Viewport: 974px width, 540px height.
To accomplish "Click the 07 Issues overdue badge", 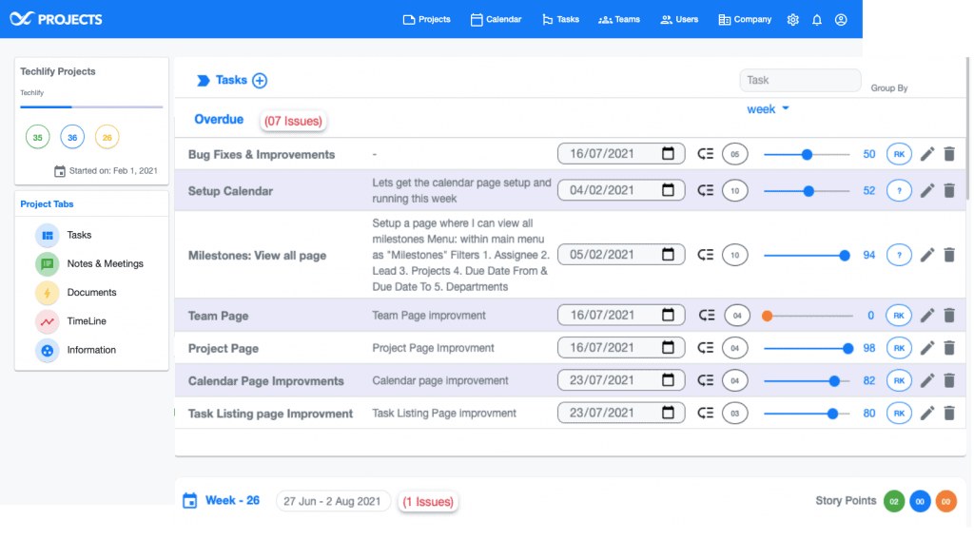I will click(293, 121).
